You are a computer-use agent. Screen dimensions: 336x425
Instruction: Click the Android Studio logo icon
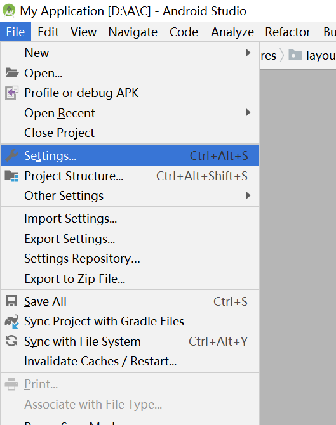click(9, 11)
